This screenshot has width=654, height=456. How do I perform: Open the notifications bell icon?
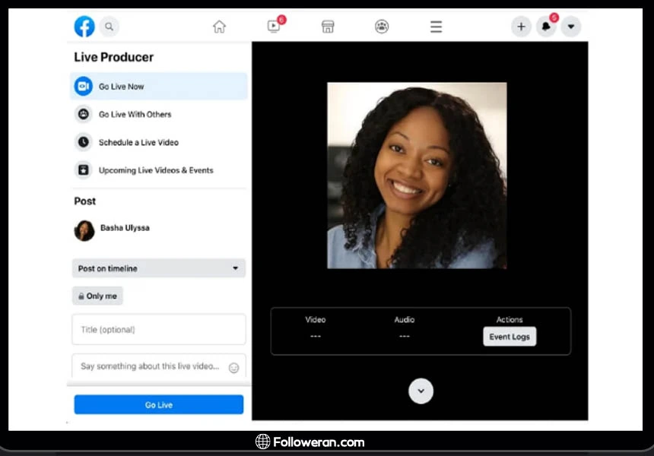pos(546,27)
